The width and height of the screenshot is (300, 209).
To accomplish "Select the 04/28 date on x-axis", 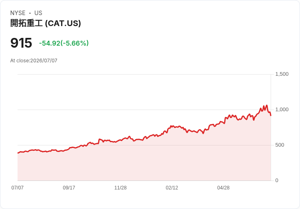I will point(223,187).
